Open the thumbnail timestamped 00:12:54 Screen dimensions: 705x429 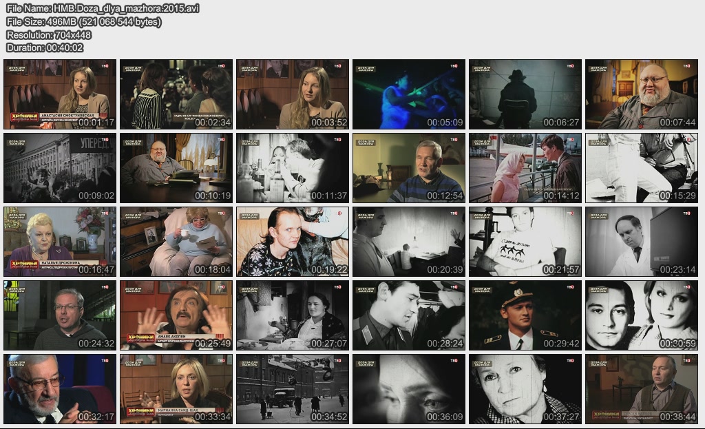[408, 168]
